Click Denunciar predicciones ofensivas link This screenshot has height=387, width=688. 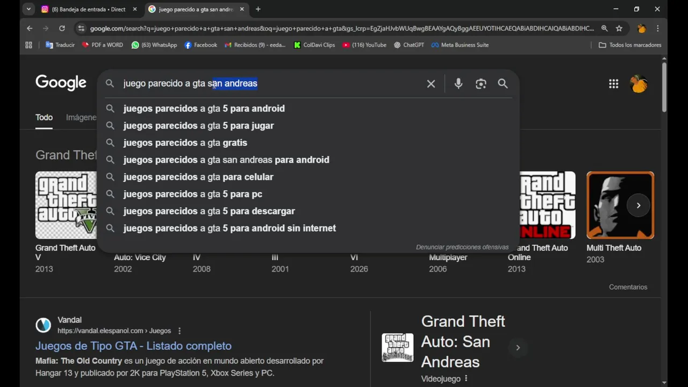pyautogui.click(x=462, y=247)
